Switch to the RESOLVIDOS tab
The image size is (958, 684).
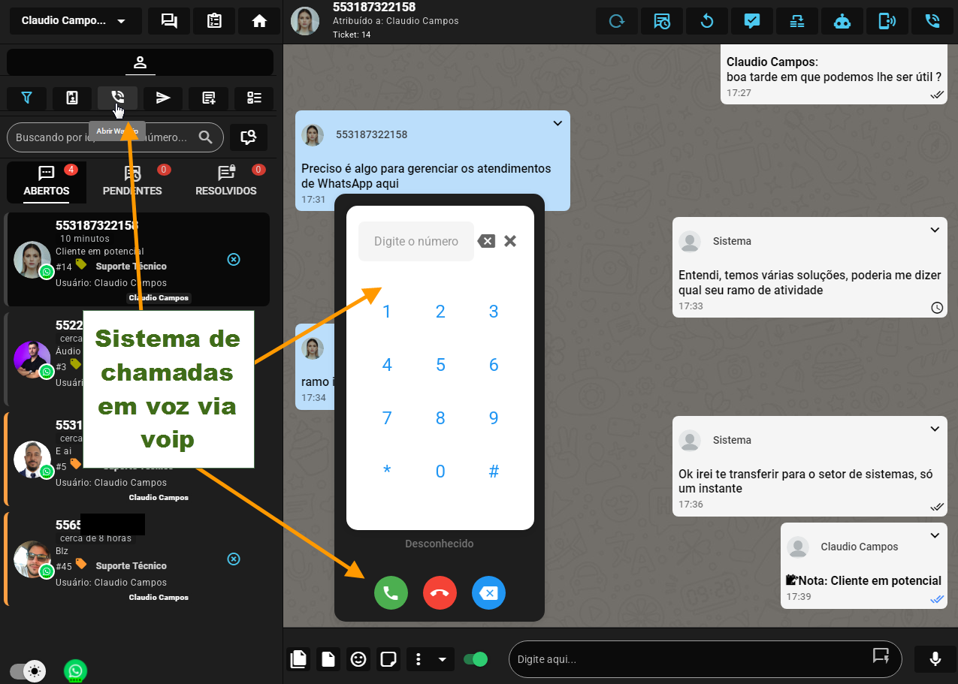click(226, 182)
